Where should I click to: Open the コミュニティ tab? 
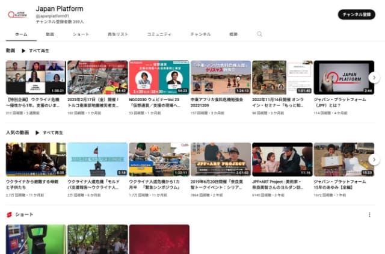click(x=159, y=34)
